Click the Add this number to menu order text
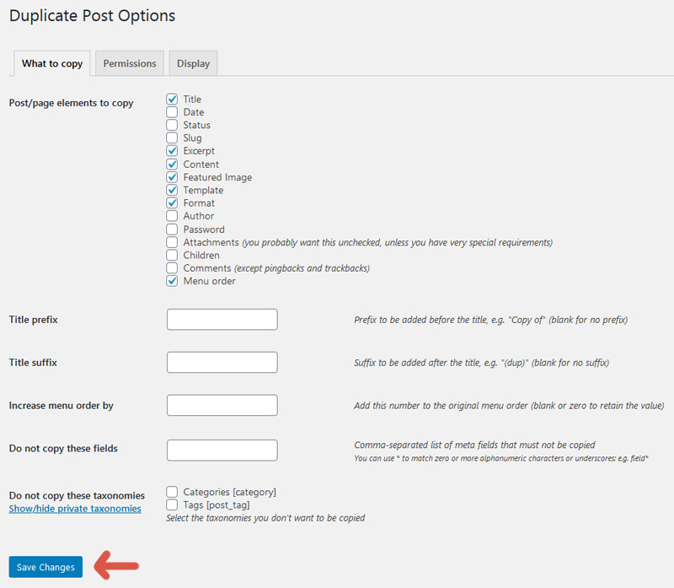The width and height of the screenshot is (674, 588). pyautogui.click(x=509, y=406)
